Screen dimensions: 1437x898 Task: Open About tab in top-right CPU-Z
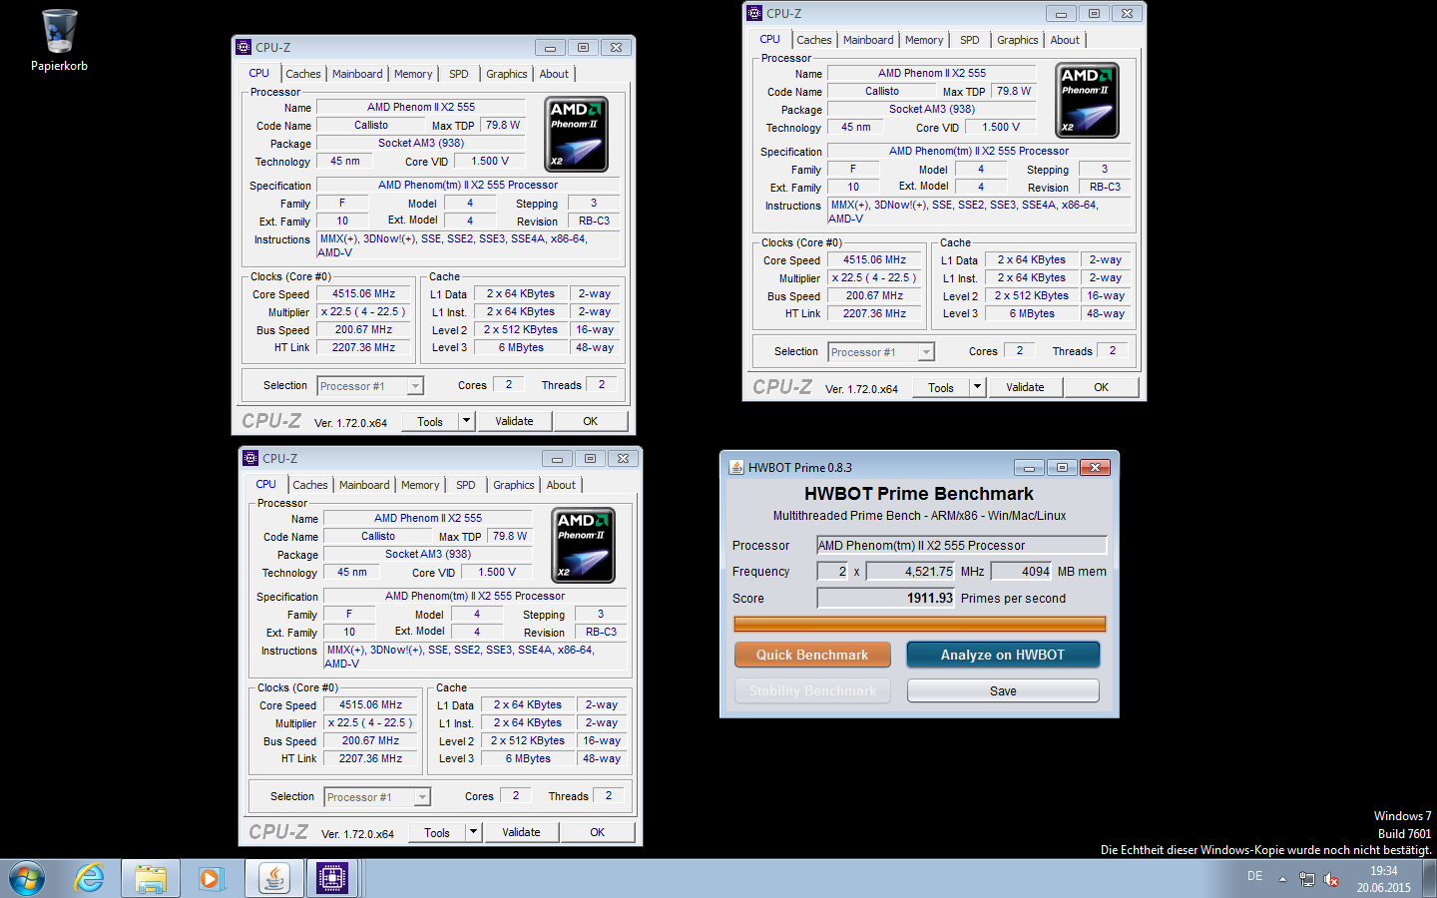coord(1065,40)
